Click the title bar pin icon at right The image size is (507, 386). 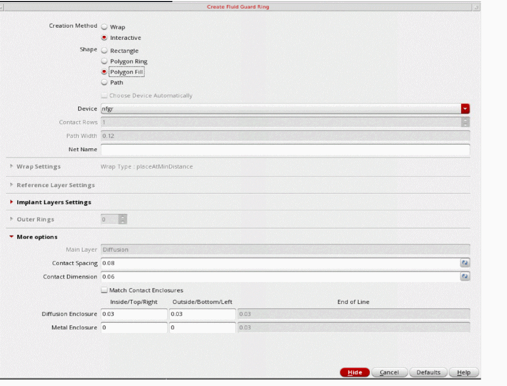coord(476,7)
